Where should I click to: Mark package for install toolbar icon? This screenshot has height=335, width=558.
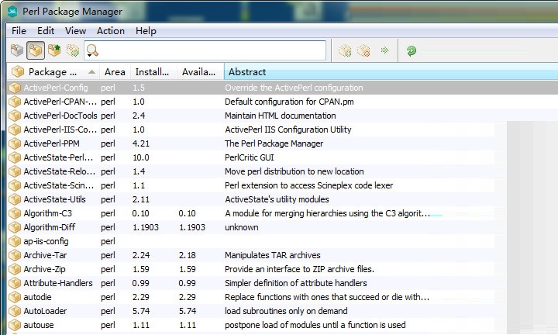click(345, 50)
